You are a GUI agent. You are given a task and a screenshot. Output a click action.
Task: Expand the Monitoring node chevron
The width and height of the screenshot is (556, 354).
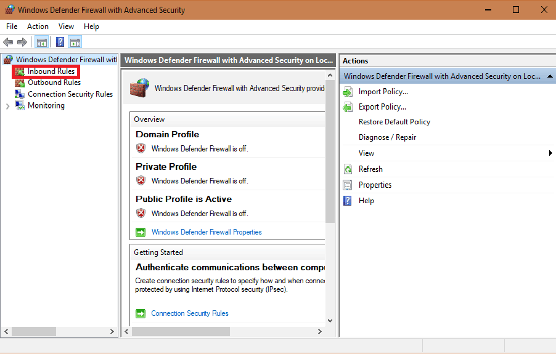pyautogui.click(x=7, y=106)
